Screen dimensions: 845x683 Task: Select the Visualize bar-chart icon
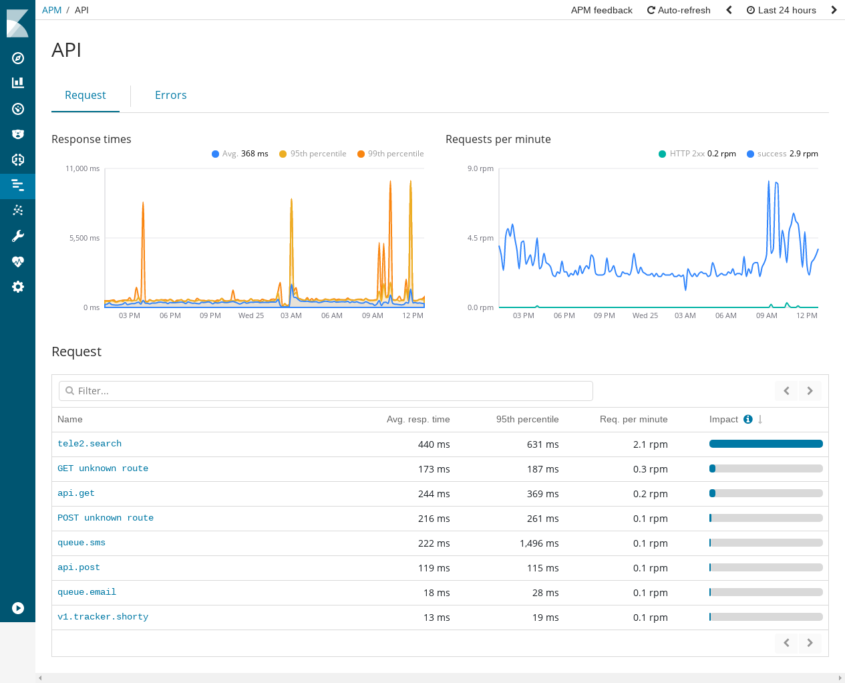[17, 82]
